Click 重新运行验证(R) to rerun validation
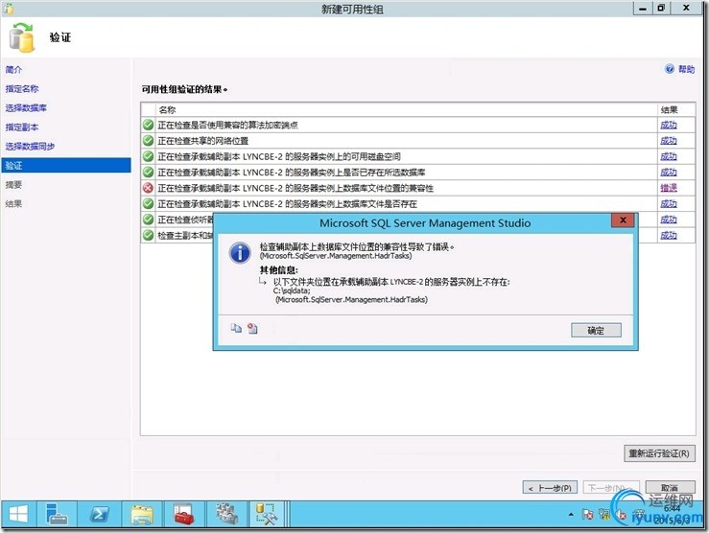This screenshot has height=533, width=709. (x=659, y=453)
